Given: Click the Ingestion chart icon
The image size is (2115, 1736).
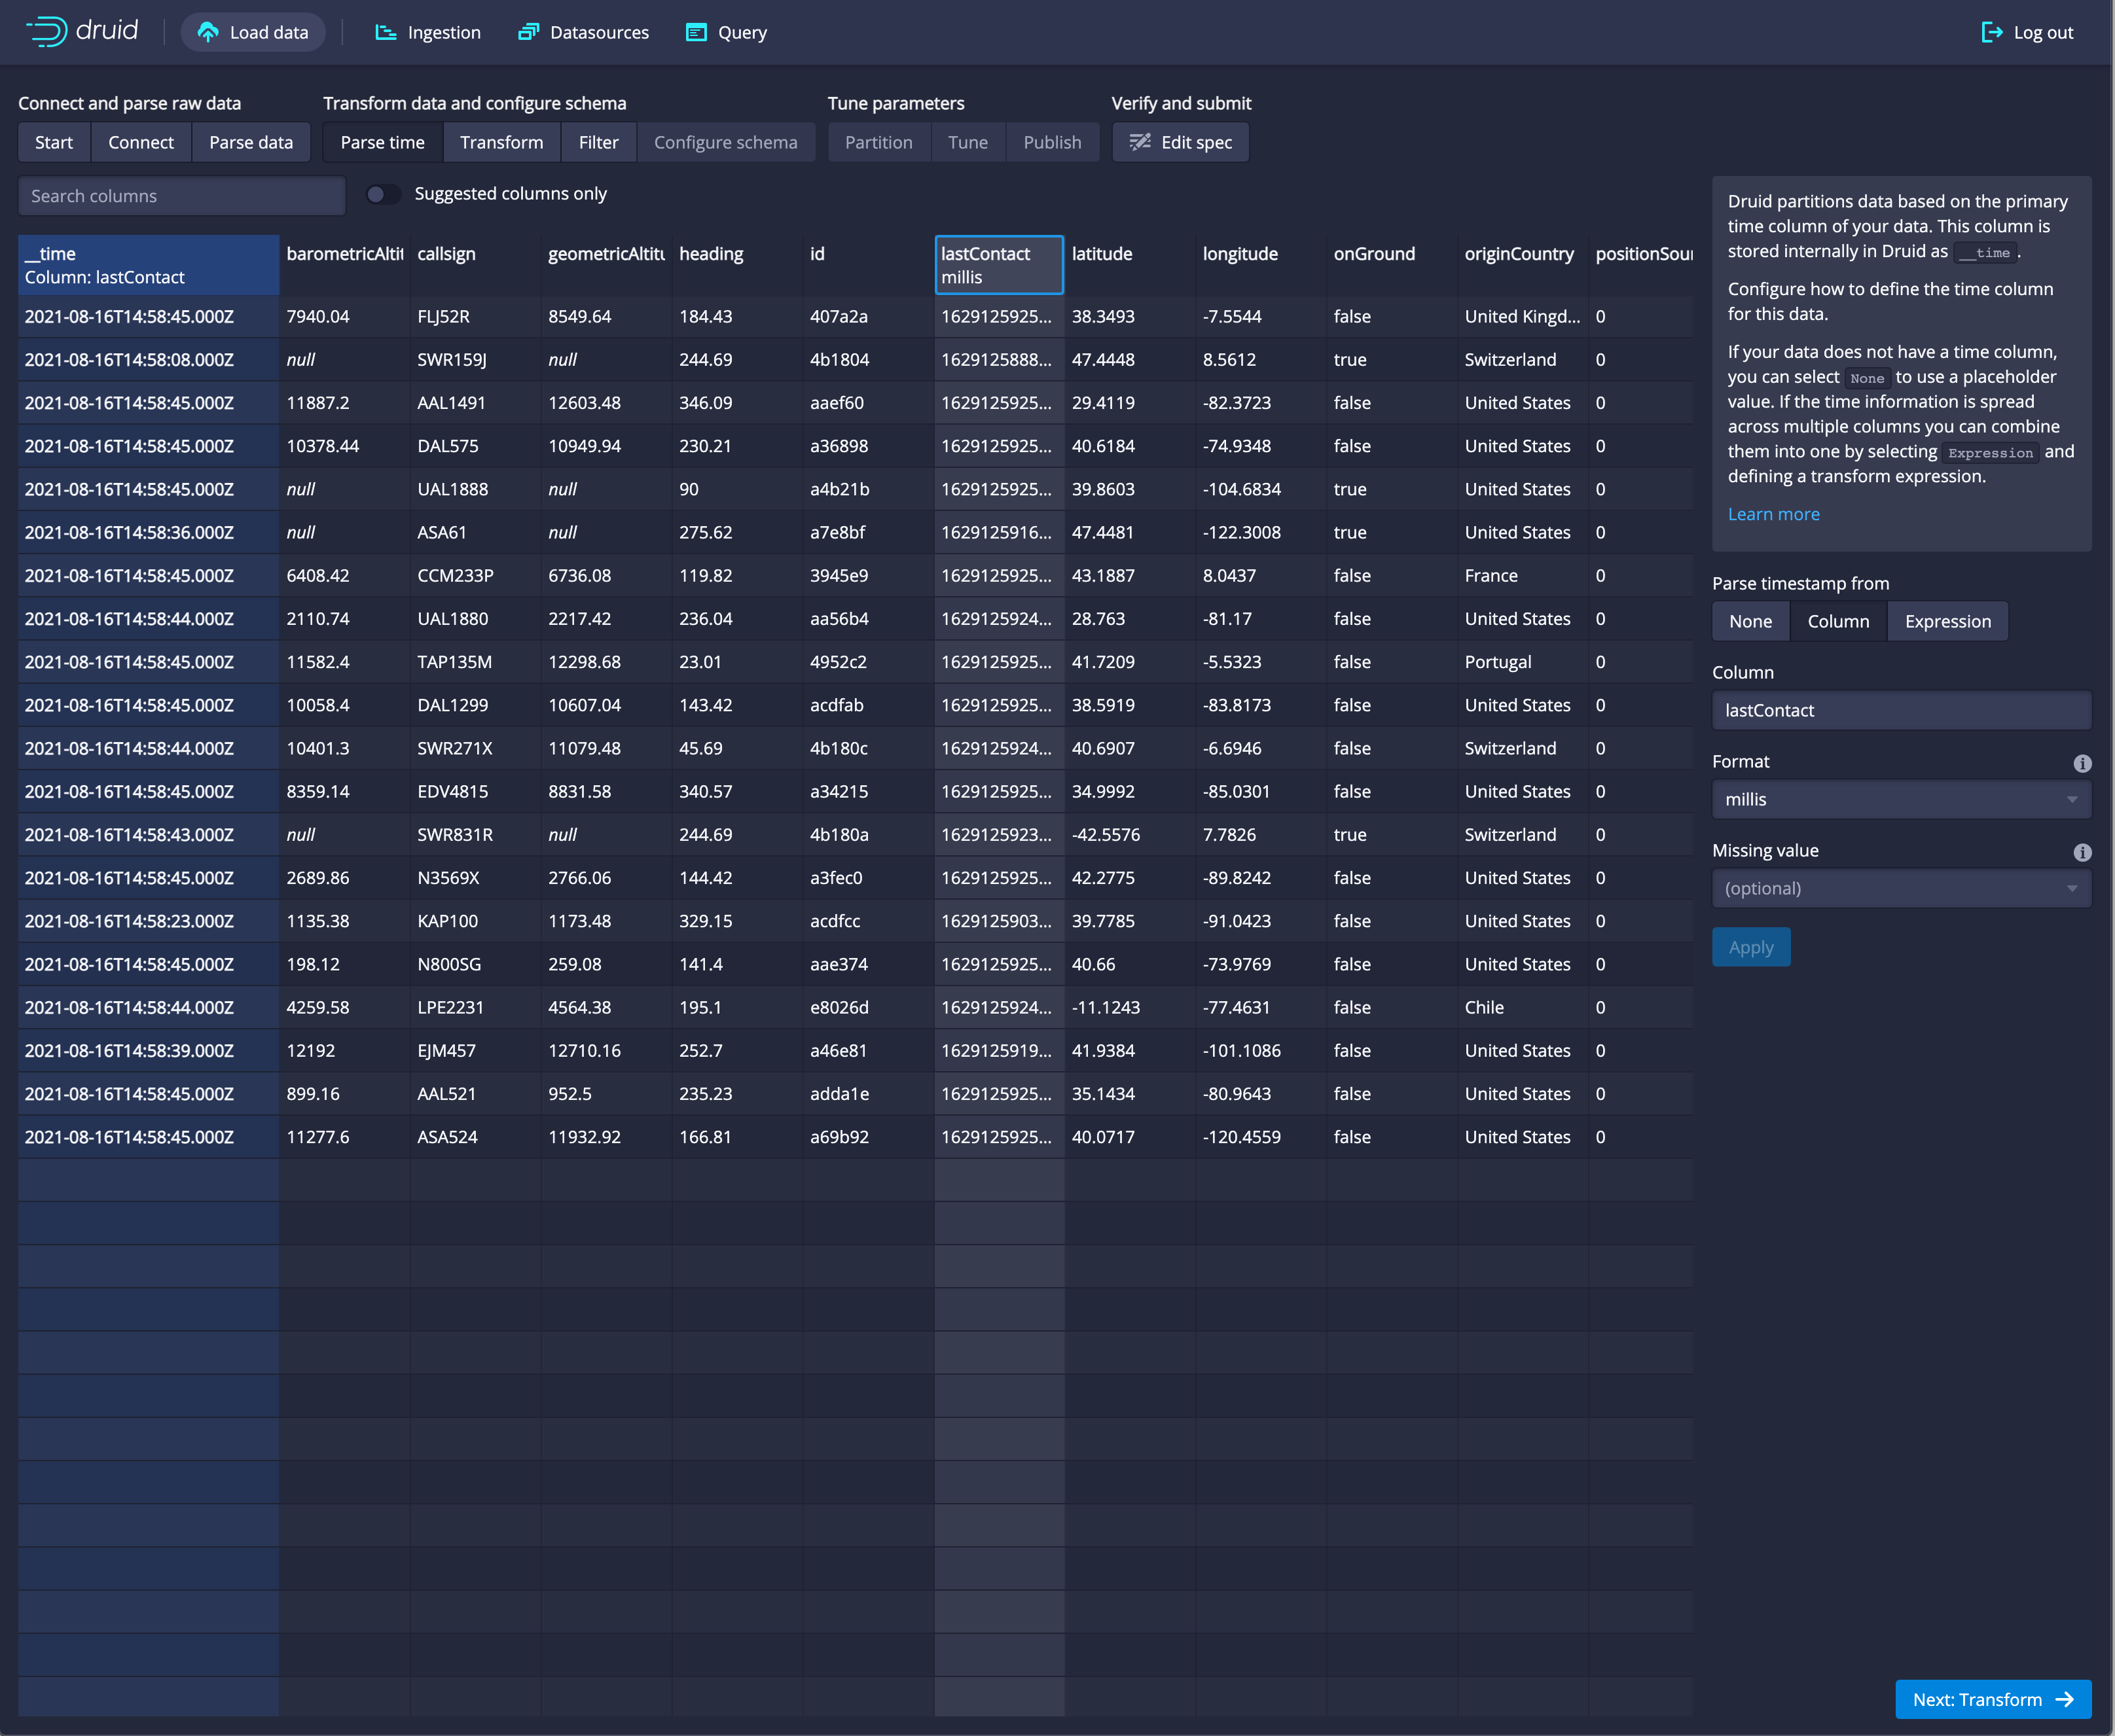Looking at the screenshot, I should [x=385, y=32].
